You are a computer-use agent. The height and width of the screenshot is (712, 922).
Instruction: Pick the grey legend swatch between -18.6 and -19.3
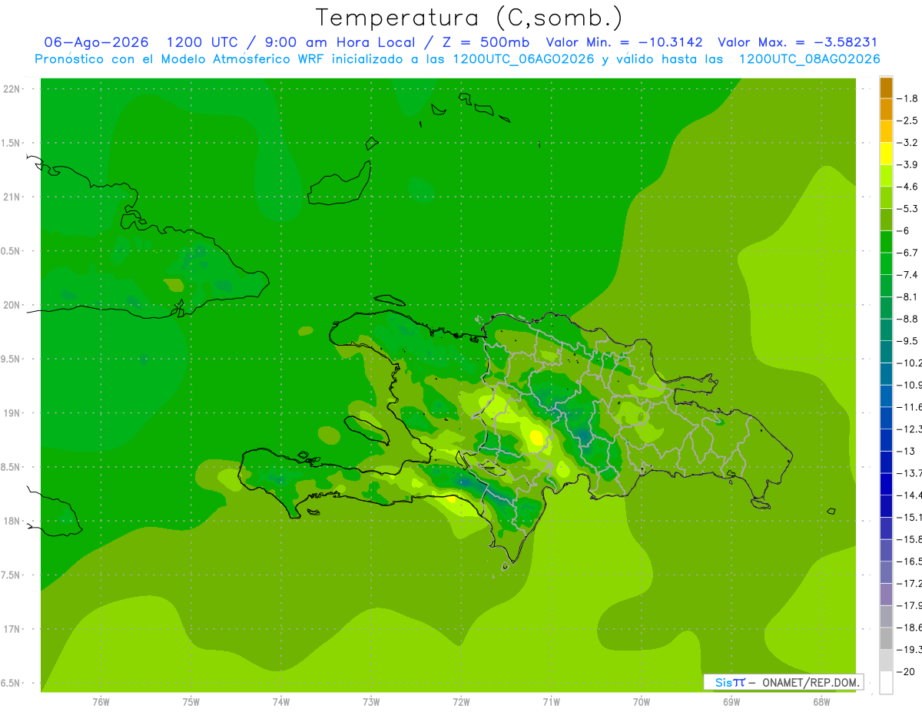click(886, 638)
